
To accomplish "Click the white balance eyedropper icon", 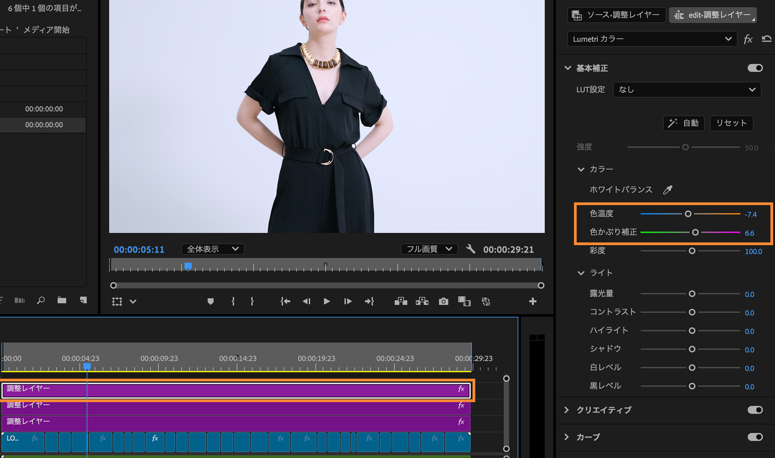I will coord(668,189).
